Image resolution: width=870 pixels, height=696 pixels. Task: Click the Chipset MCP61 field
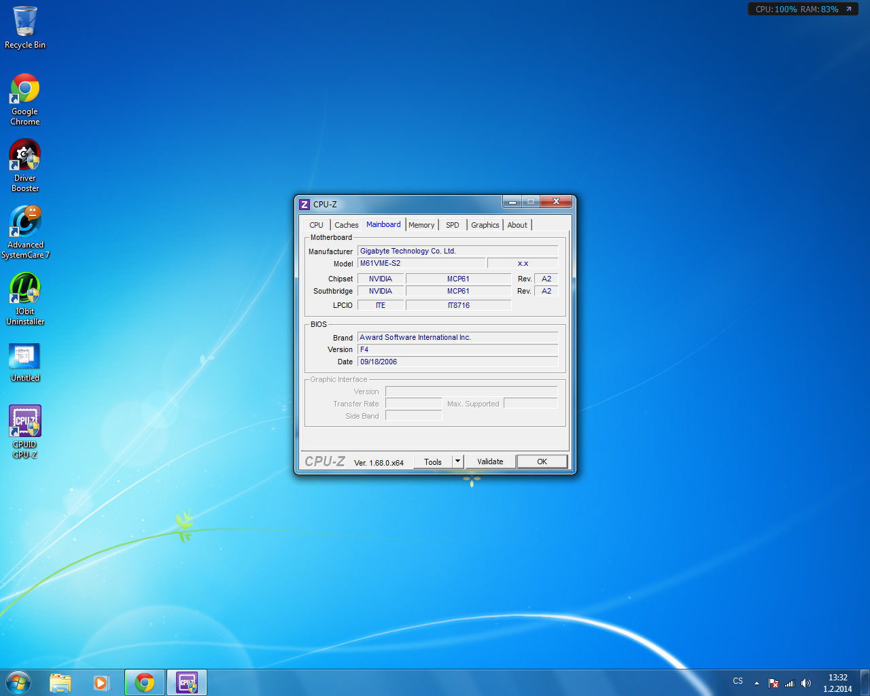click(x=458, y=279)
